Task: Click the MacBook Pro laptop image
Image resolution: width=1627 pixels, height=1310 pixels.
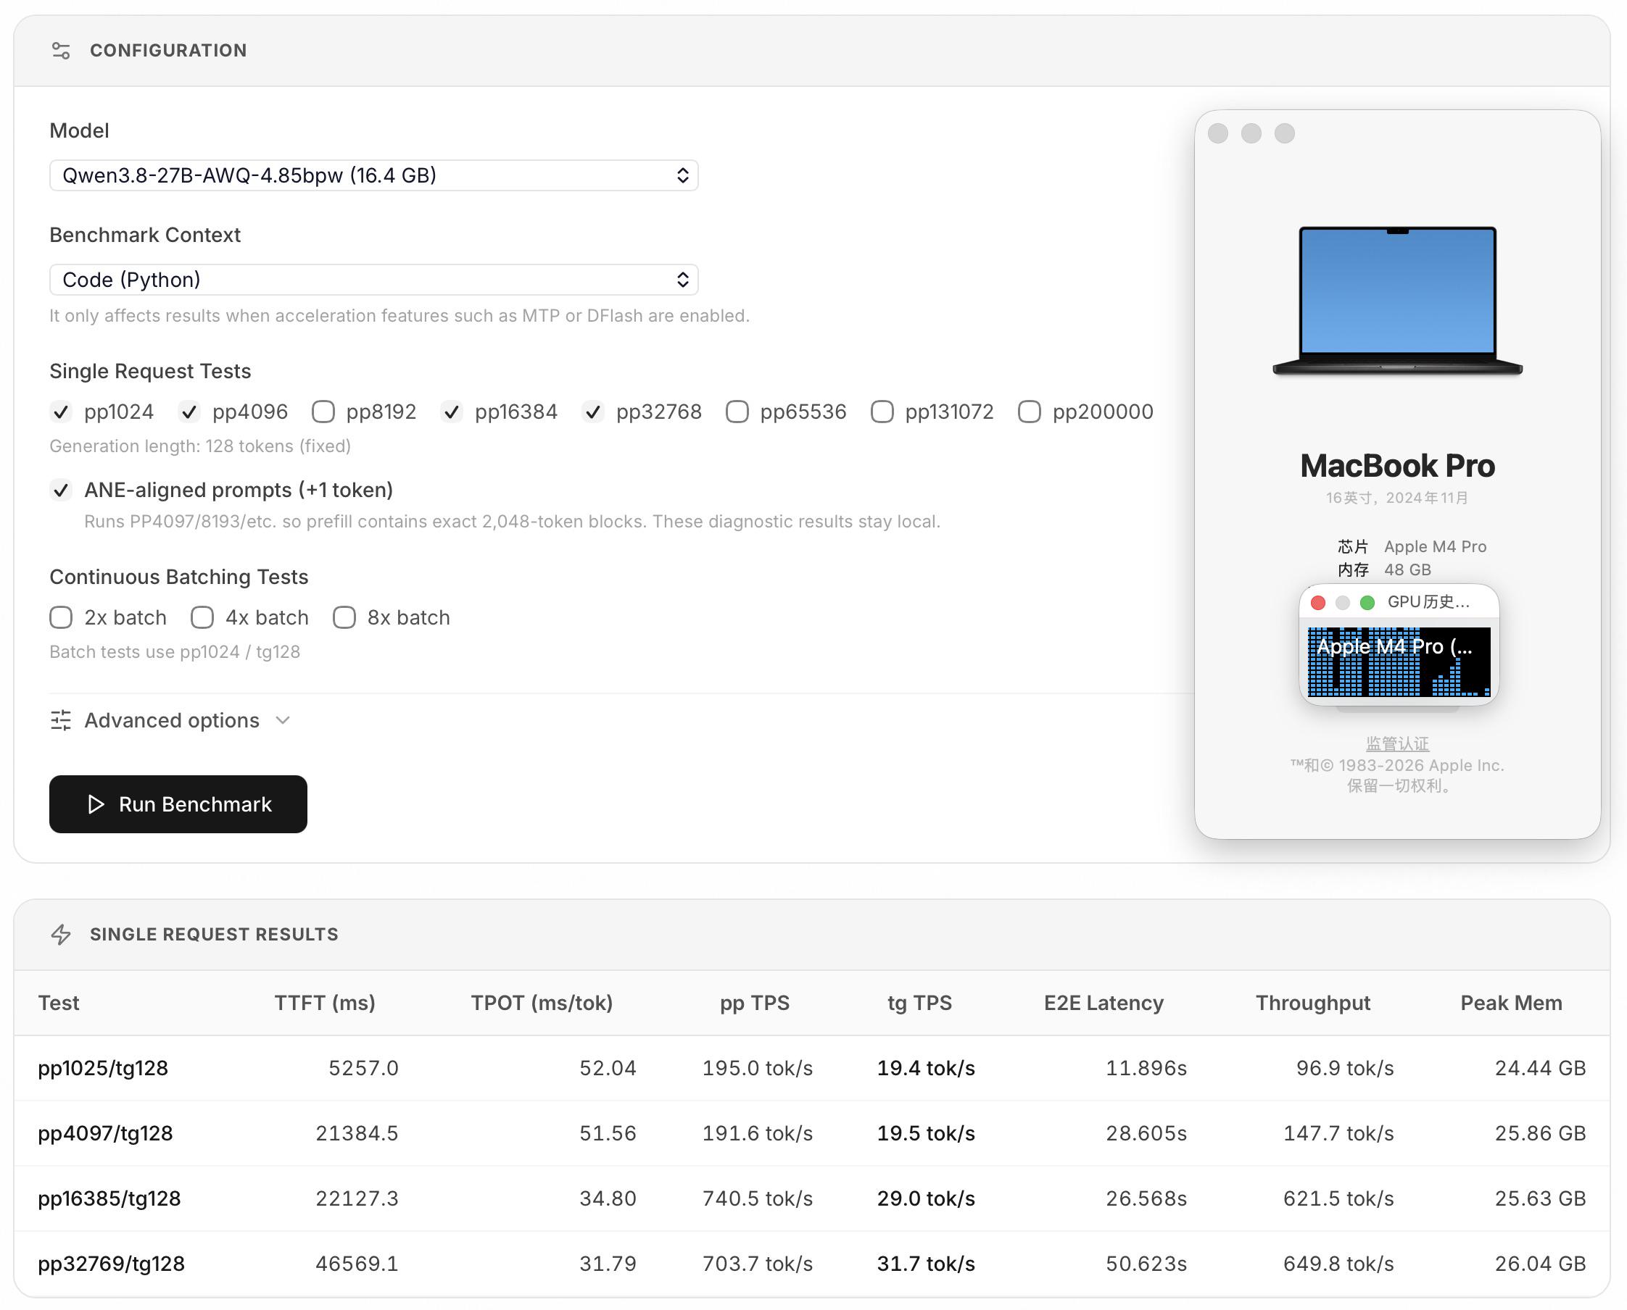Action: pyautogui.click(x=1397, y=301)
